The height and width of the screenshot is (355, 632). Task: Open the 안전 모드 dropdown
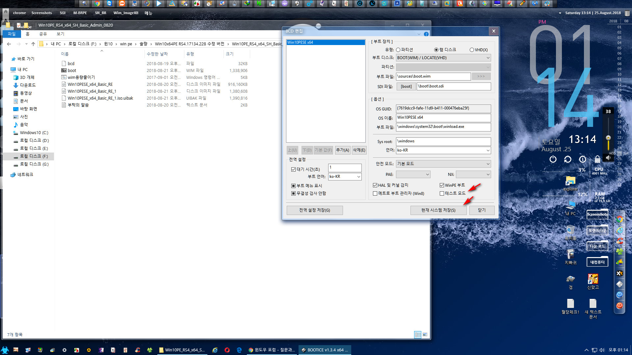(443, 164)
